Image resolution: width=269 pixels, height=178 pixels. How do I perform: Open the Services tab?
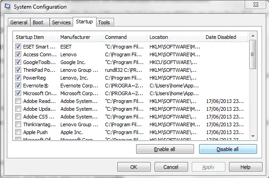(61, 22)
